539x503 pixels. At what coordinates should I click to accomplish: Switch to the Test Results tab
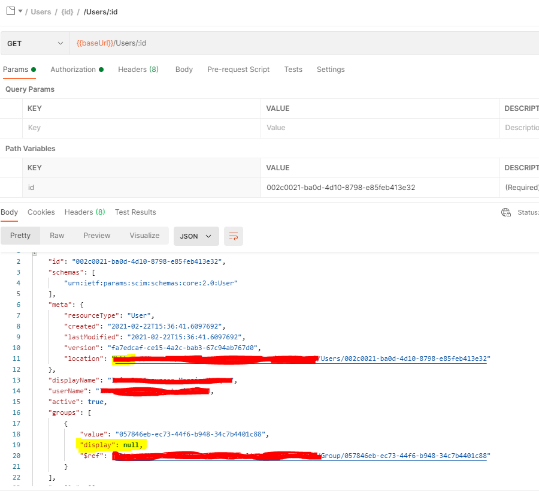(x=135, y=212)
